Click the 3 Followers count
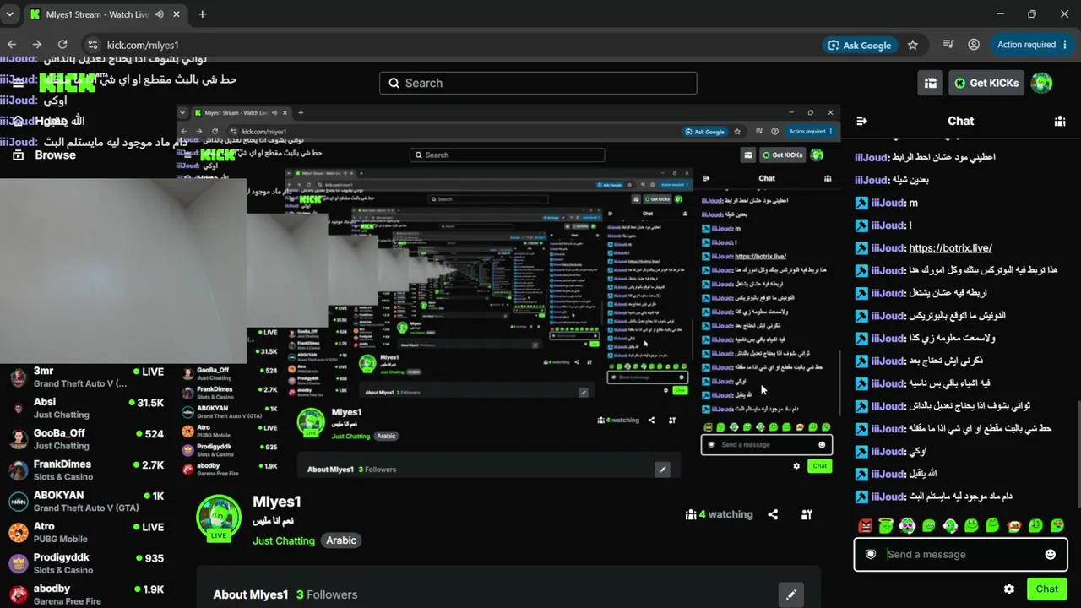 tap(327, 594)
